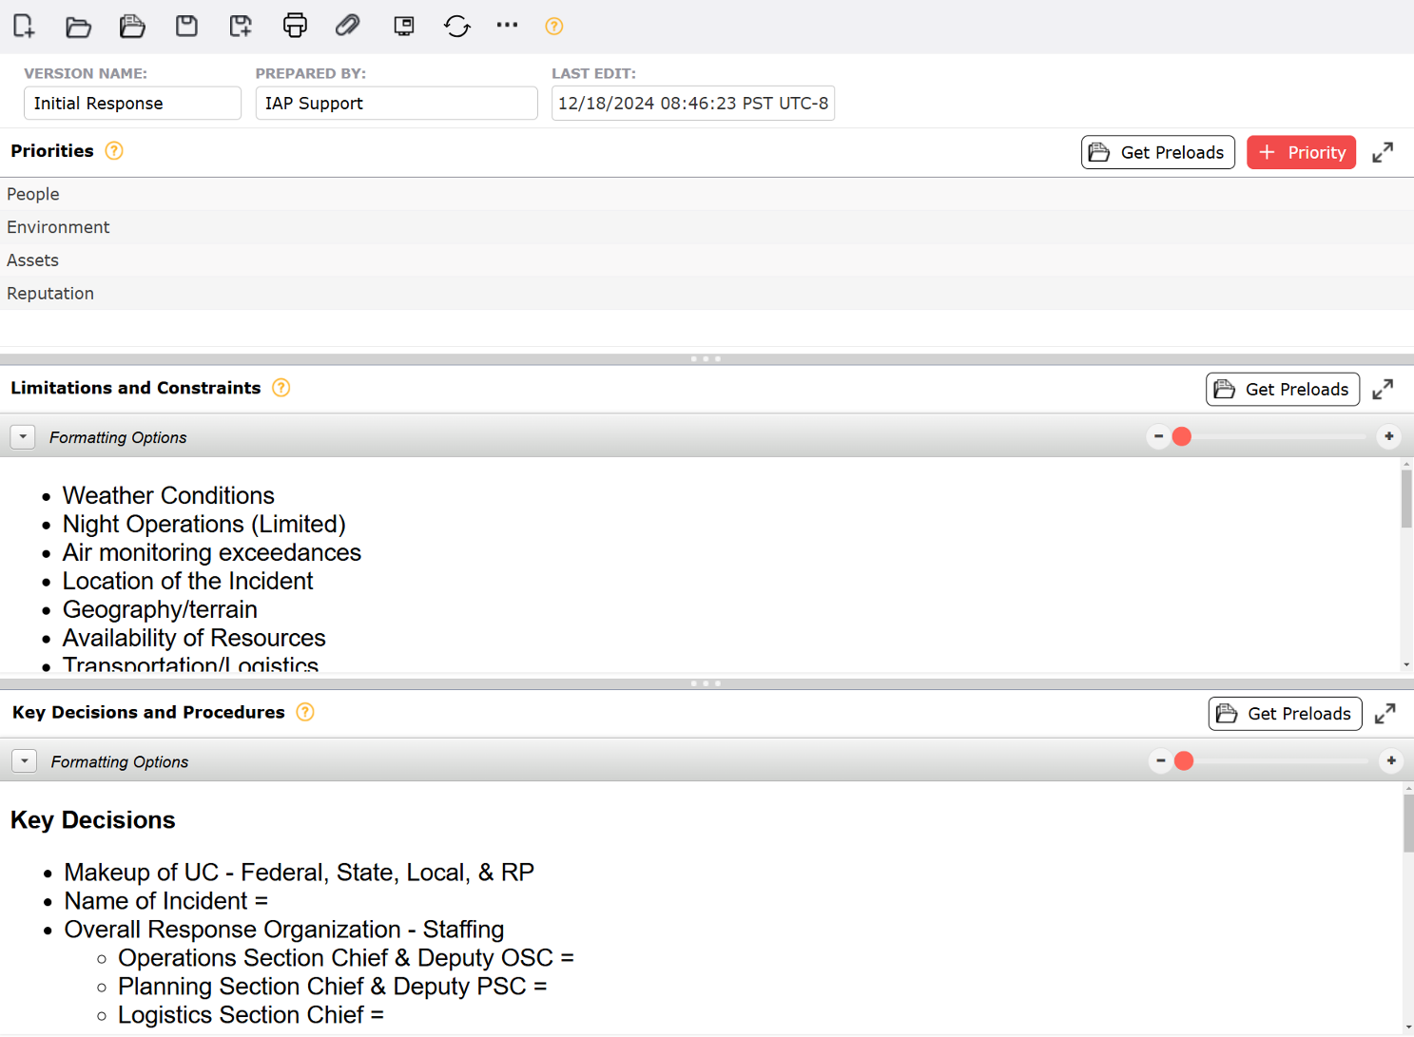Create a new IAP document

point(23,26)
